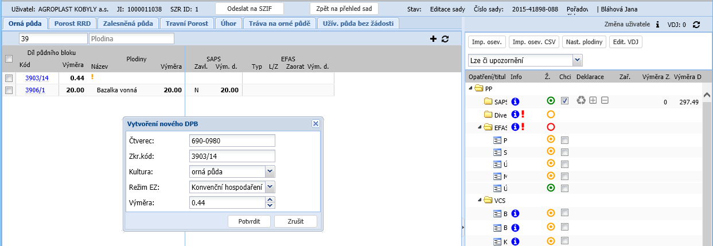Uncheck the SAPS Chci checkbox
713x246 pixels.
point(565,101)
